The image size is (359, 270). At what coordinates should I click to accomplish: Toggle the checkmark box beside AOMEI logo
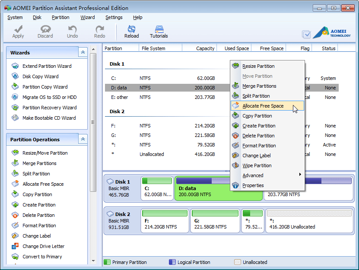click(x=306, y=35)
